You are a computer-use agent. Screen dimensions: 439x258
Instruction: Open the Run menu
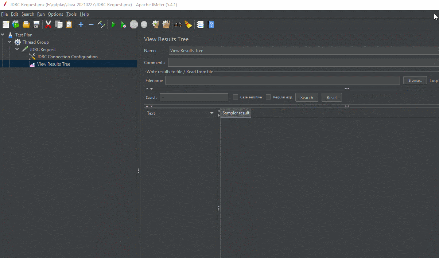(x=41, y=14)
